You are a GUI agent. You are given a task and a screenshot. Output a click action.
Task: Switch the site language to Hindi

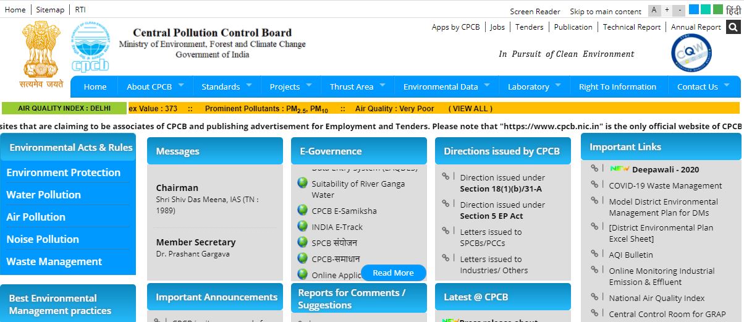[732, 10]
